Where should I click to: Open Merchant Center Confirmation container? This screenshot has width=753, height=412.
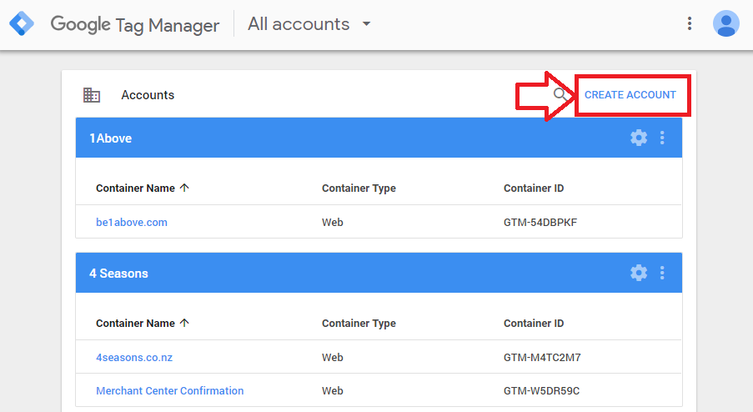[169, 391]
